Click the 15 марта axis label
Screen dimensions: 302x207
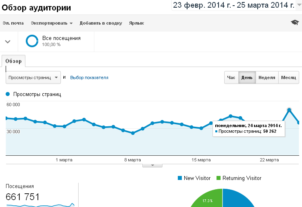pos(201,160)
